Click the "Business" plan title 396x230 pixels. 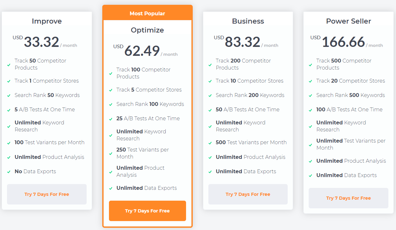tap(248, 21)
